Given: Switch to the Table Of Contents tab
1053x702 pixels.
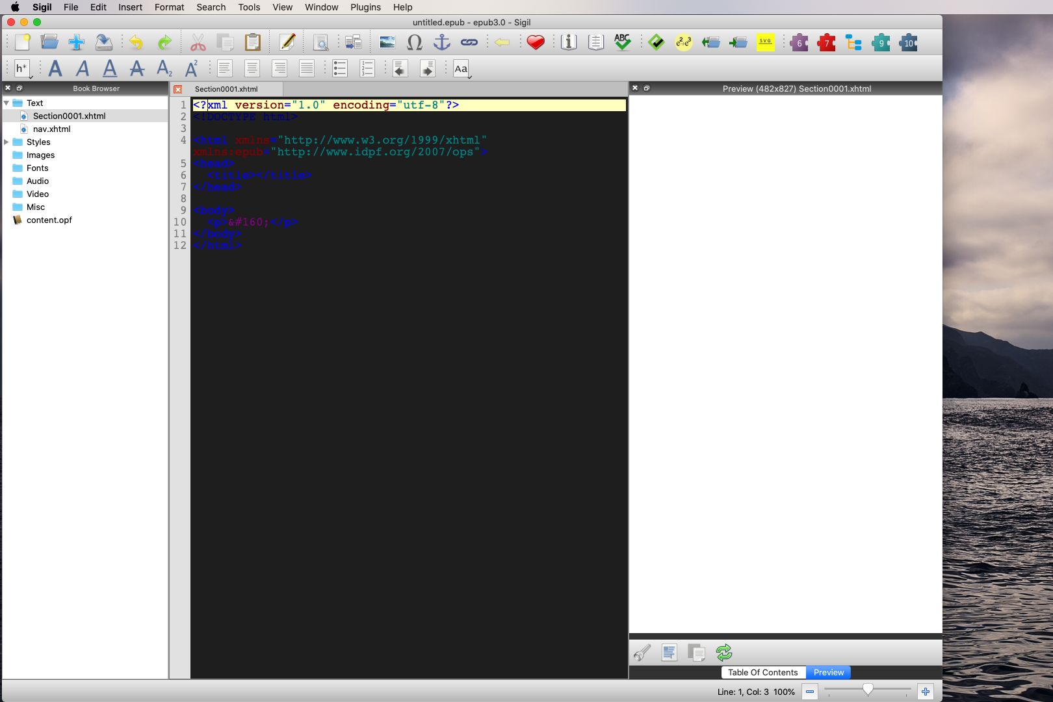Looking at the screenshot, I should 763,673.
